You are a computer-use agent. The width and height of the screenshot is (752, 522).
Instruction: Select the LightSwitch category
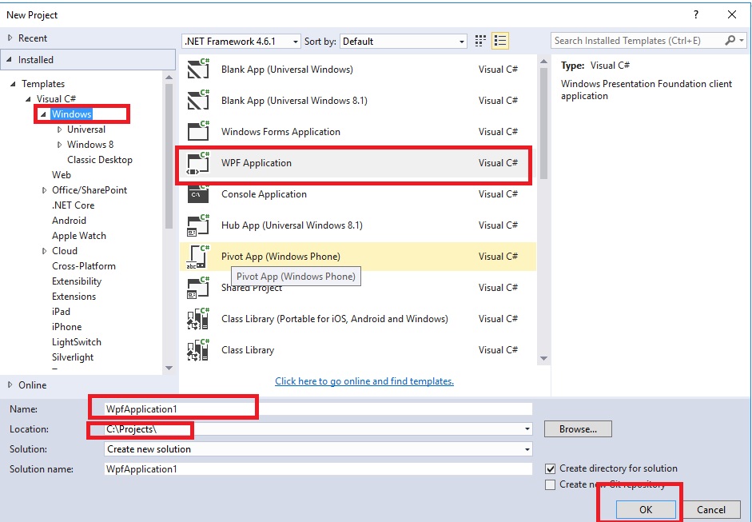77,342
